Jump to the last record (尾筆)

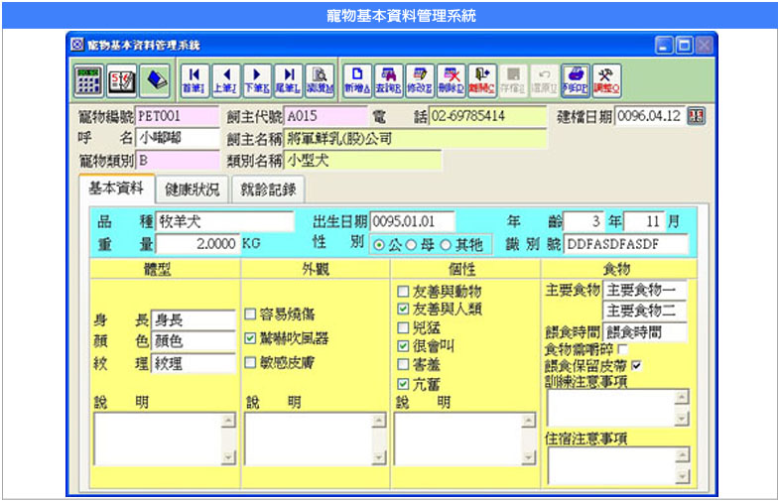(x=288, y=78)
